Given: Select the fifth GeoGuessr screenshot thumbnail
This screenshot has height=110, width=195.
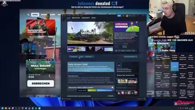Looking at the screenshot, I should (x=108, y=49).
